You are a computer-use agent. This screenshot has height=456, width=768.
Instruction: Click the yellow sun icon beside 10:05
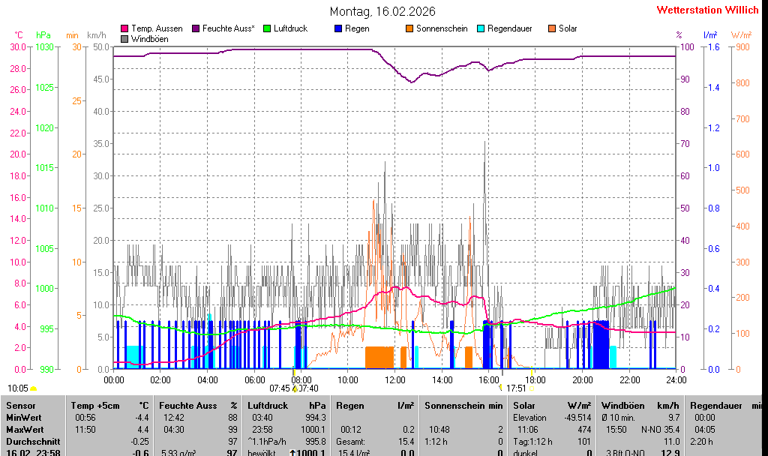coord(34,388)
